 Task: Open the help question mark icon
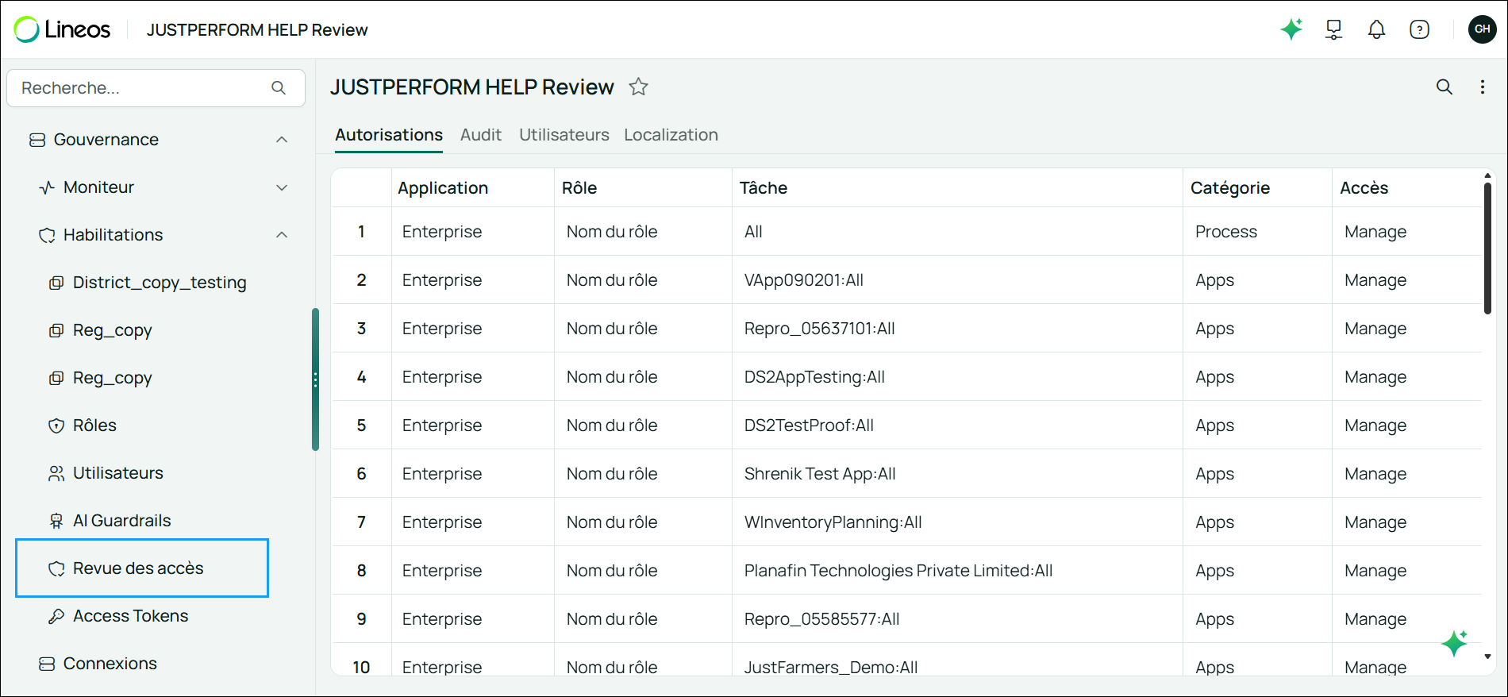coord(1419,29)
